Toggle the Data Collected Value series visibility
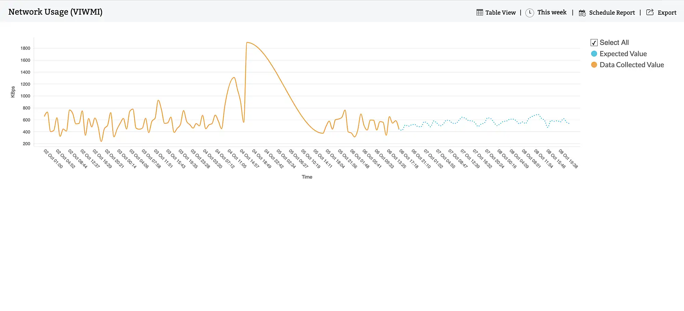Viewport: 684px width, 311px height. tap(631, 64)
